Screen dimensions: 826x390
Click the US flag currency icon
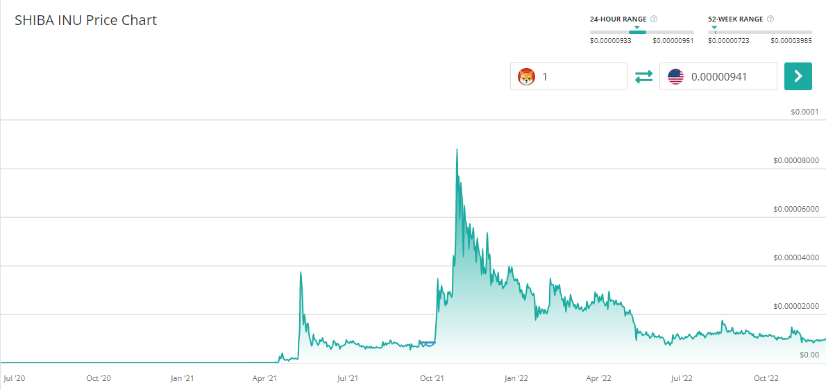click(675, 76)
